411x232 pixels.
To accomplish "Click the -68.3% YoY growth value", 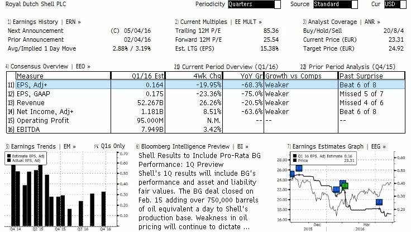I will point(252,85).
